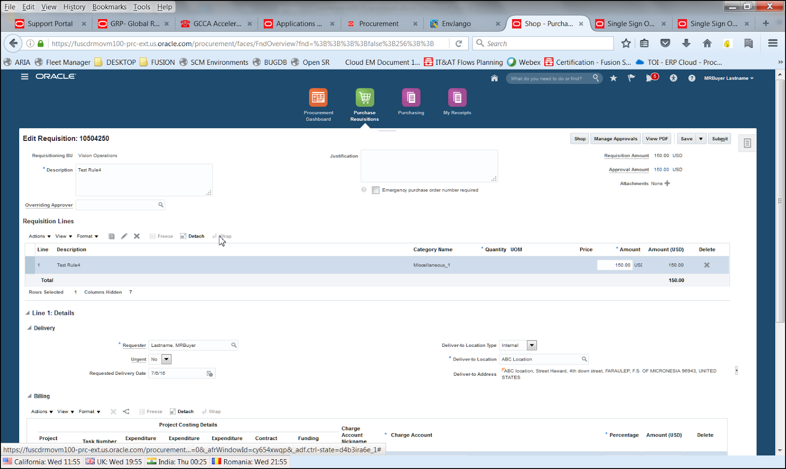Click inside the Justification text box
The width and height of the screenshot is (786, 469).
pos(429,166)
